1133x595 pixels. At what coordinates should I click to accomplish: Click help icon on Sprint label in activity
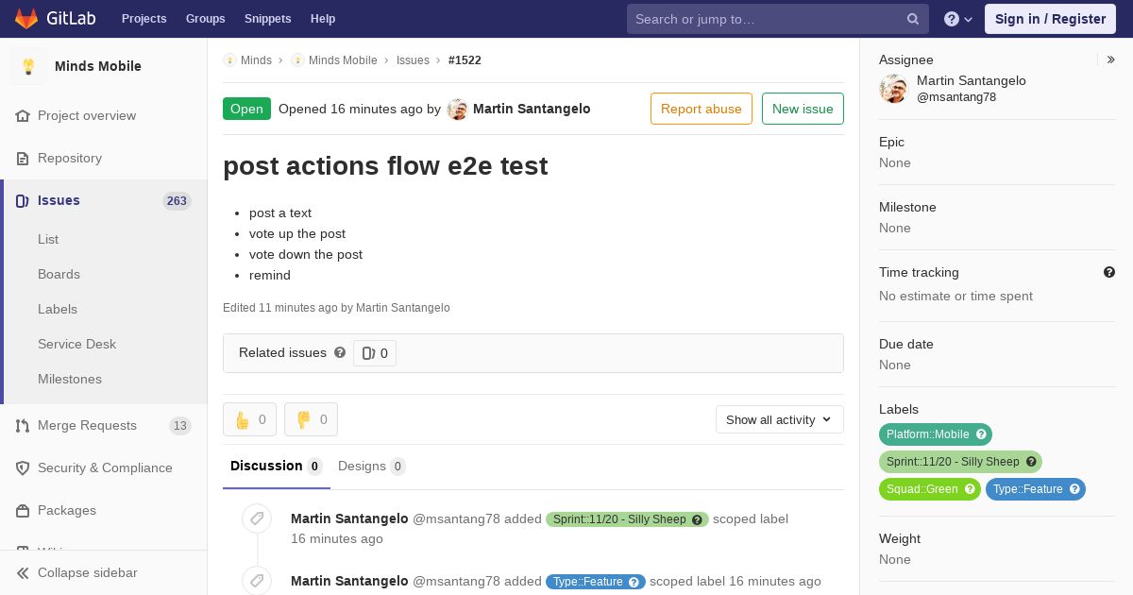point(697,519)
